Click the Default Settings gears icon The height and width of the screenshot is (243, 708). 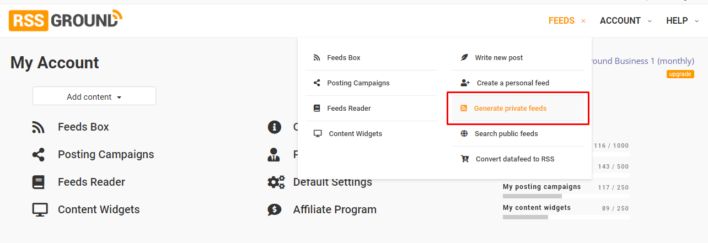(276, 182)
